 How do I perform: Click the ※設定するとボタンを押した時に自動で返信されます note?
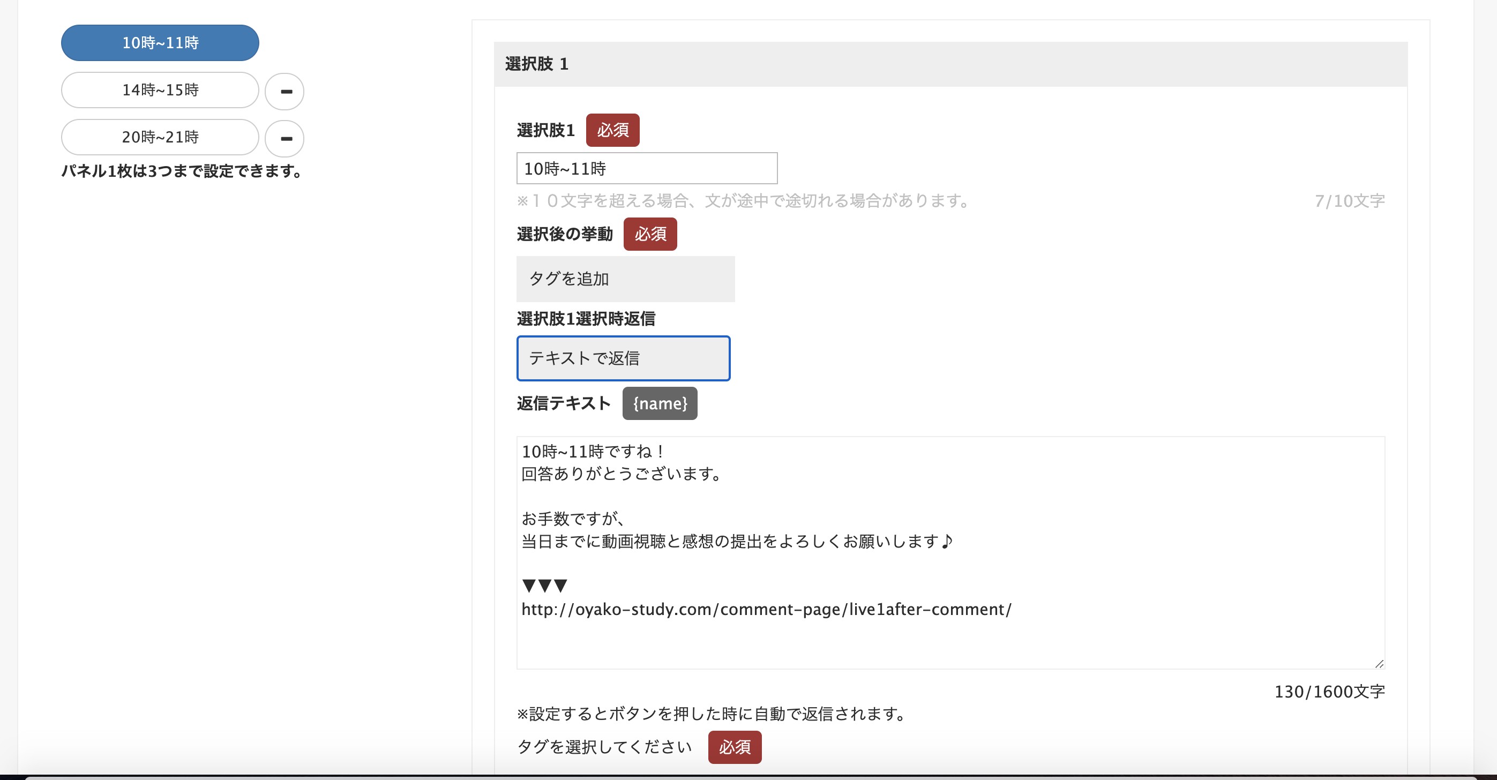click(x=710, y=714)
